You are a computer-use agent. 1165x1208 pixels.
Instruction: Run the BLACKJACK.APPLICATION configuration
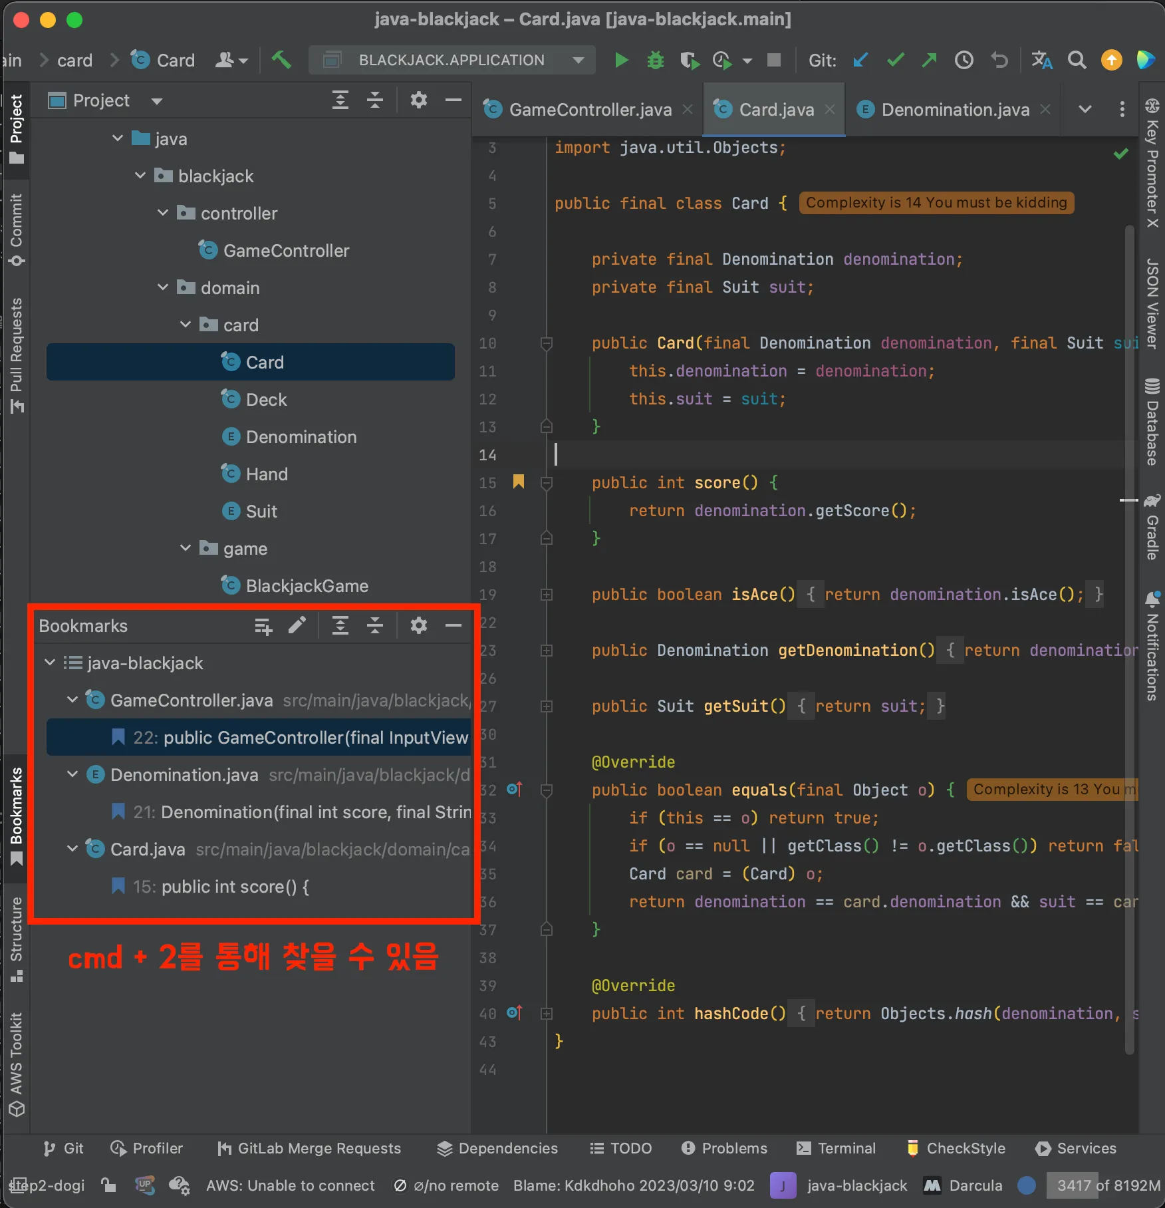pos(621,61)
